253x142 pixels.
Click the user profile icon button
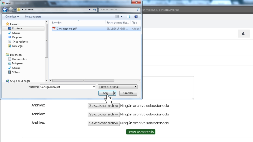[x=244, y=33]
